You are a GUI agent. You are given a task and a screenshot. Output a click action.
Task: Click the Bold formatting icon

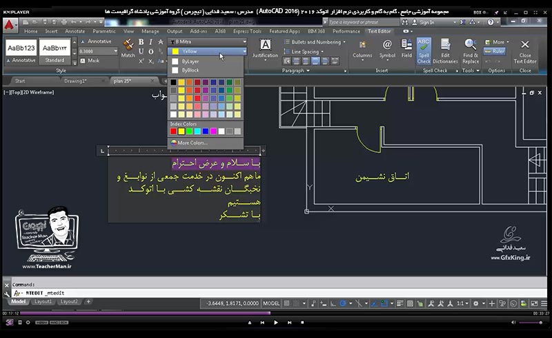141,42
